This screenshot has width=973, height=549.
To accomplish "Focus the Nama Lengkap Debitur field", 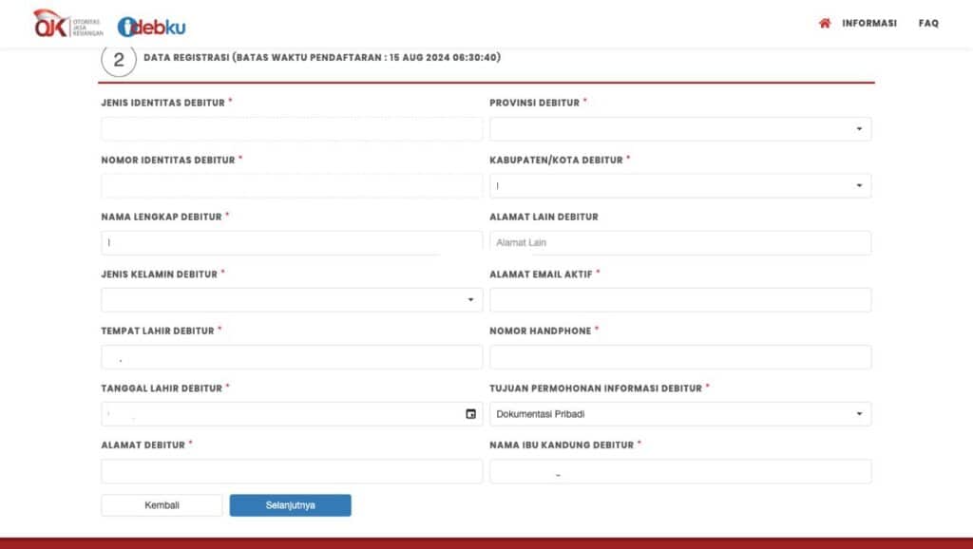I will [292, 242].
